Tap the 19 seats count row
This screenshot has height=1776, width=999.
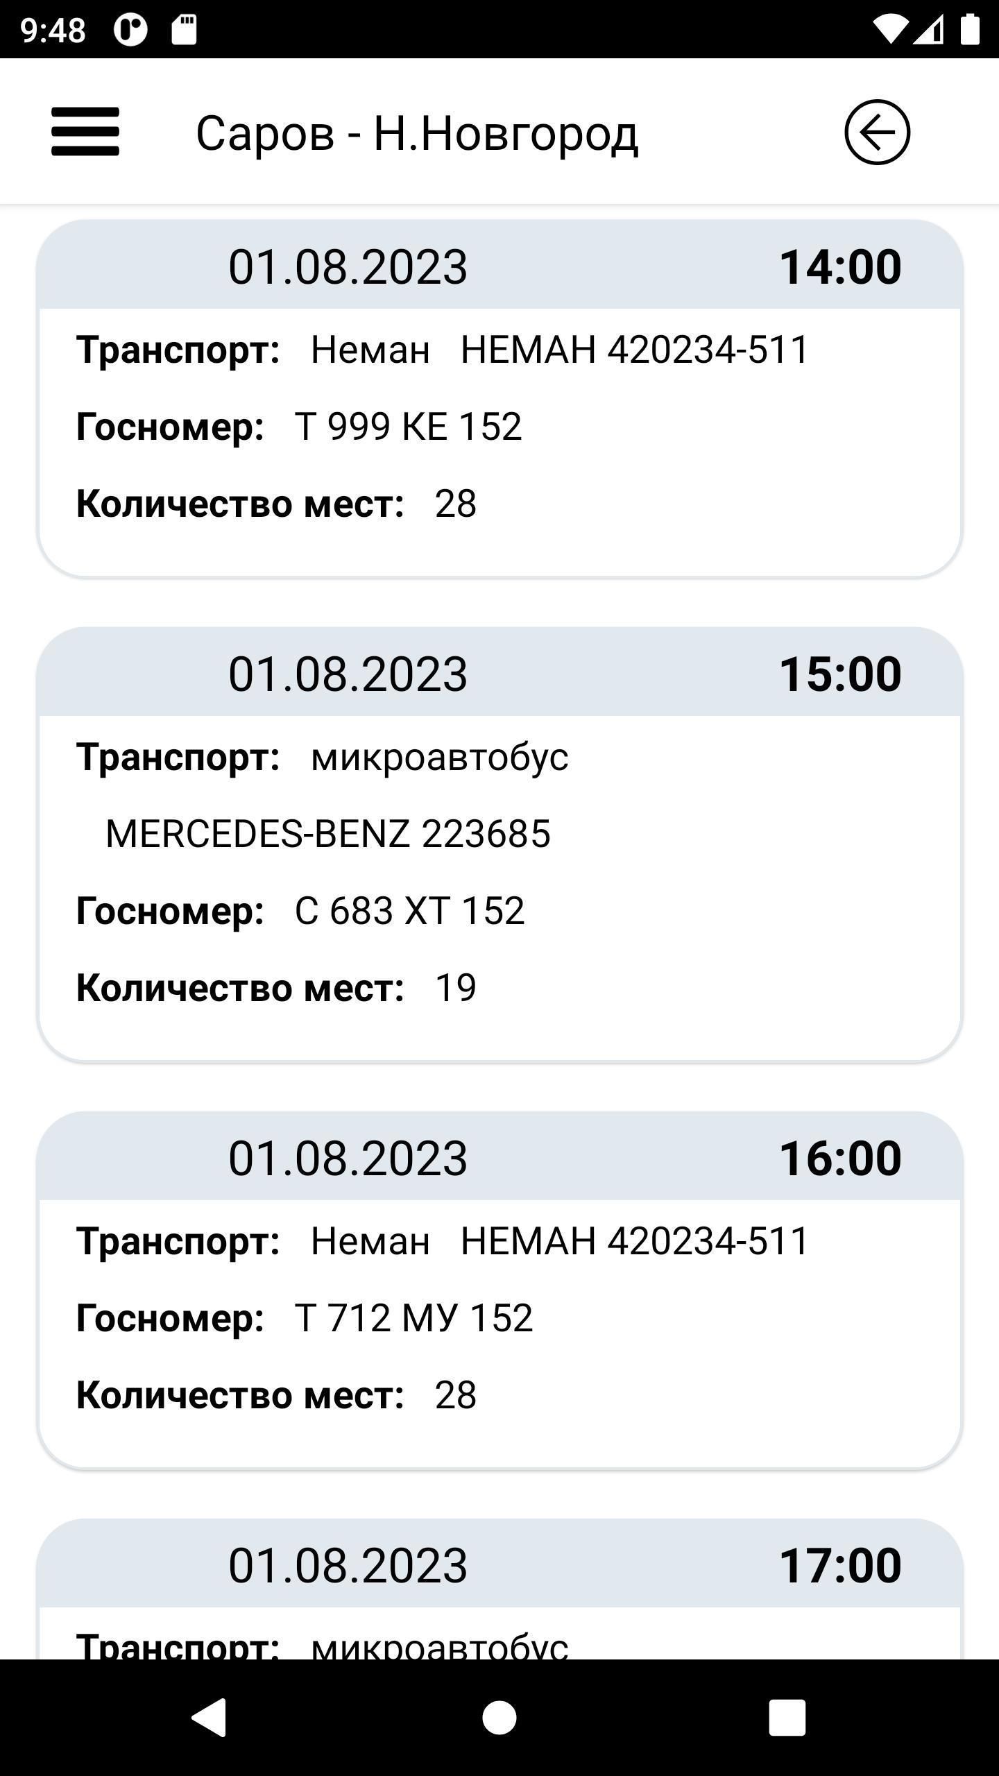276,987
